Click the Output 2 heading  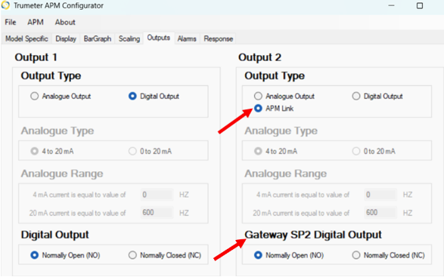tap(259, 57)
